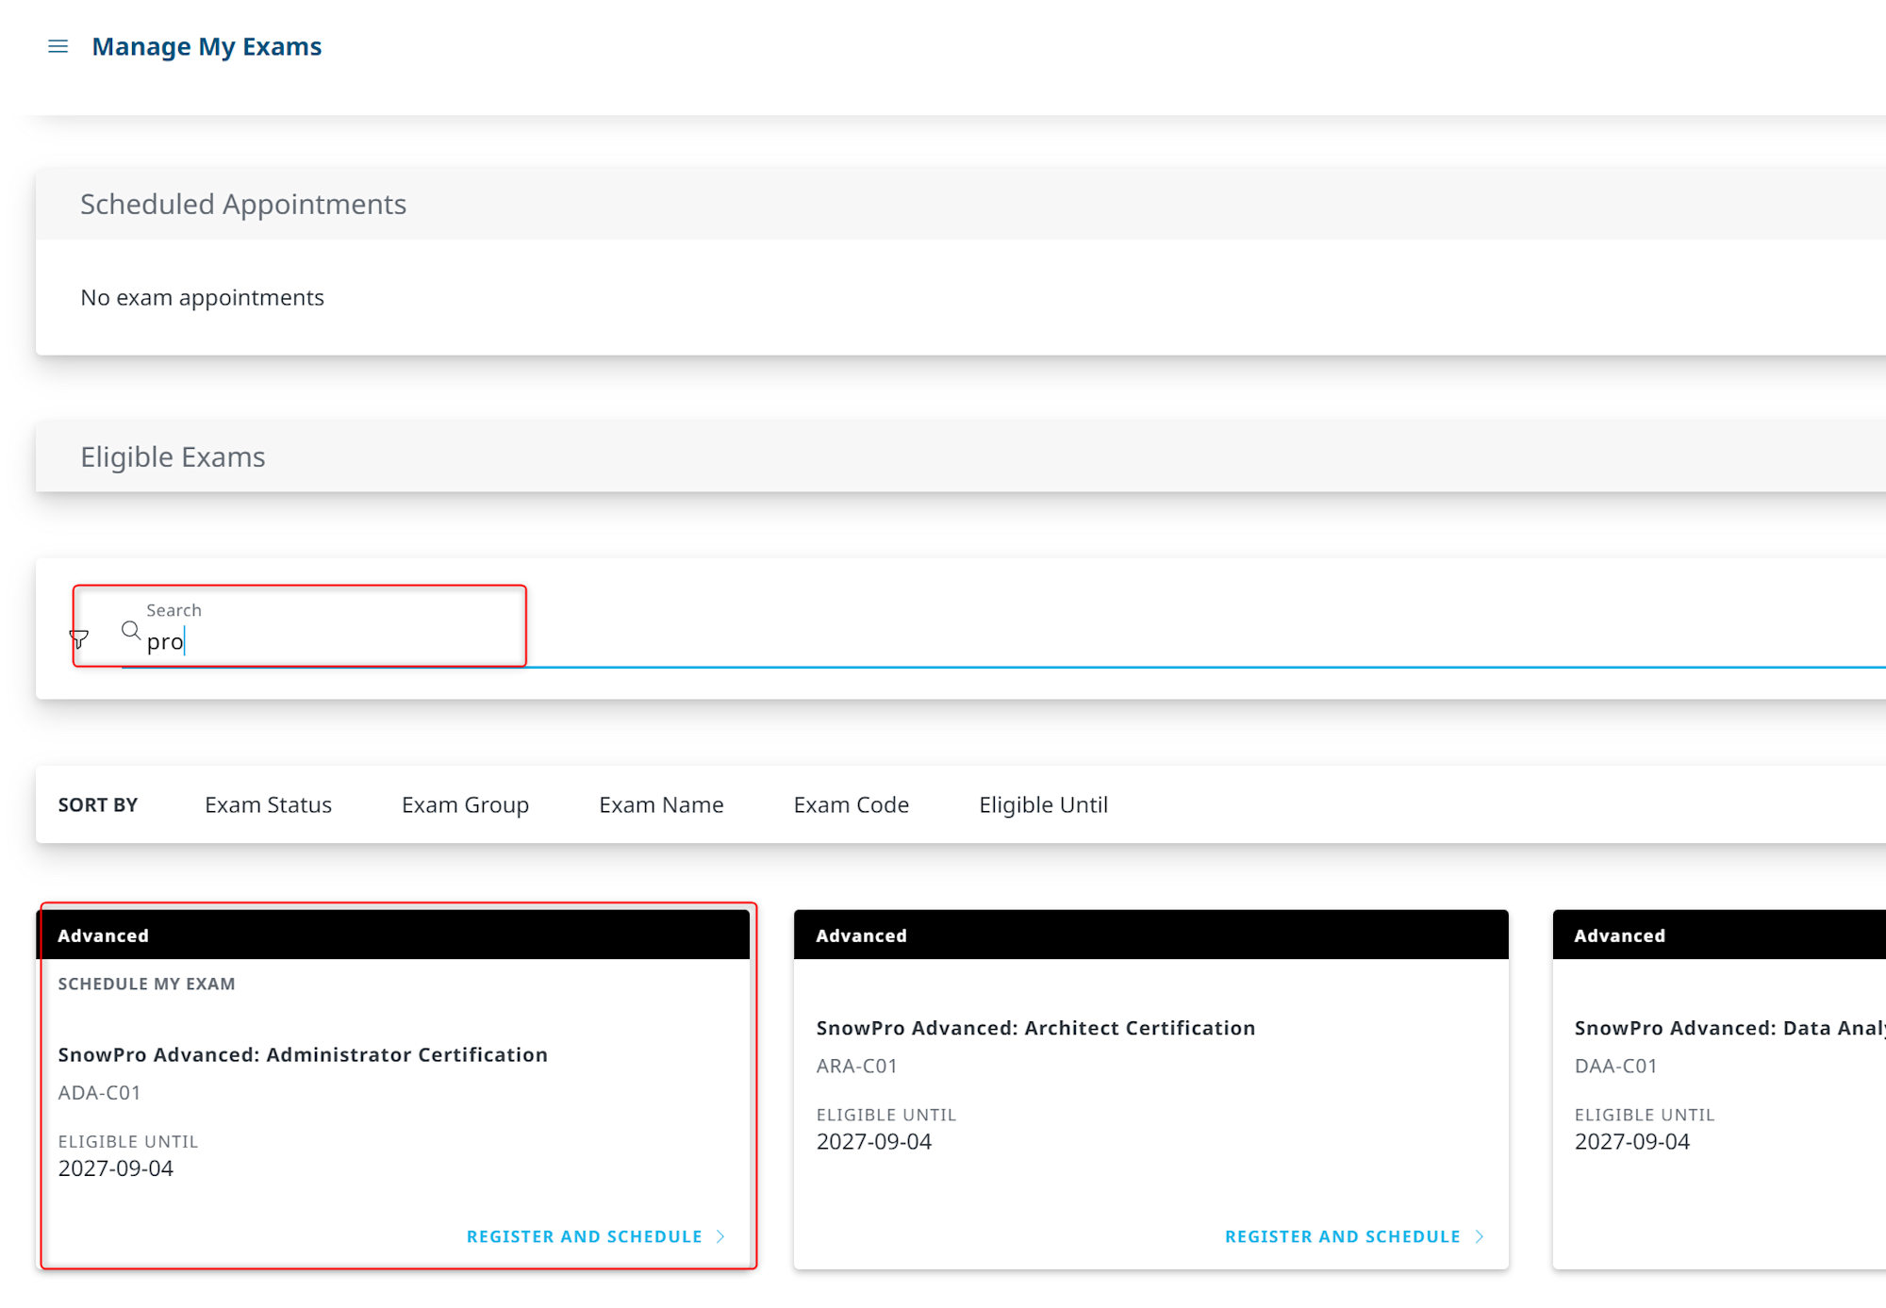
Task: Click exam code ADA-C01
Action: 99,1093
